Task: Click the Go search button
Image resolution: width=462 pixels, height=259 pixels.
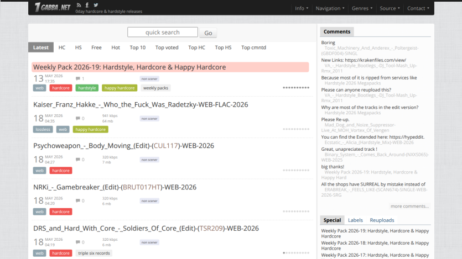Action: pyautogui.click(x=208, y=33)
